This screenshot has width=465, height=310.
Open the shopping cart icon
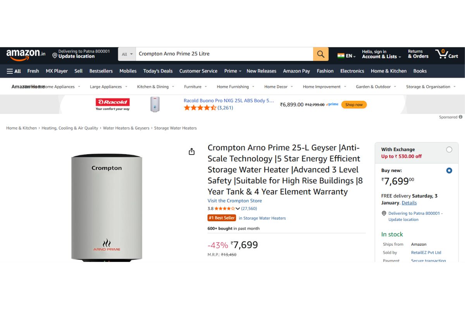tap(446, 54)
